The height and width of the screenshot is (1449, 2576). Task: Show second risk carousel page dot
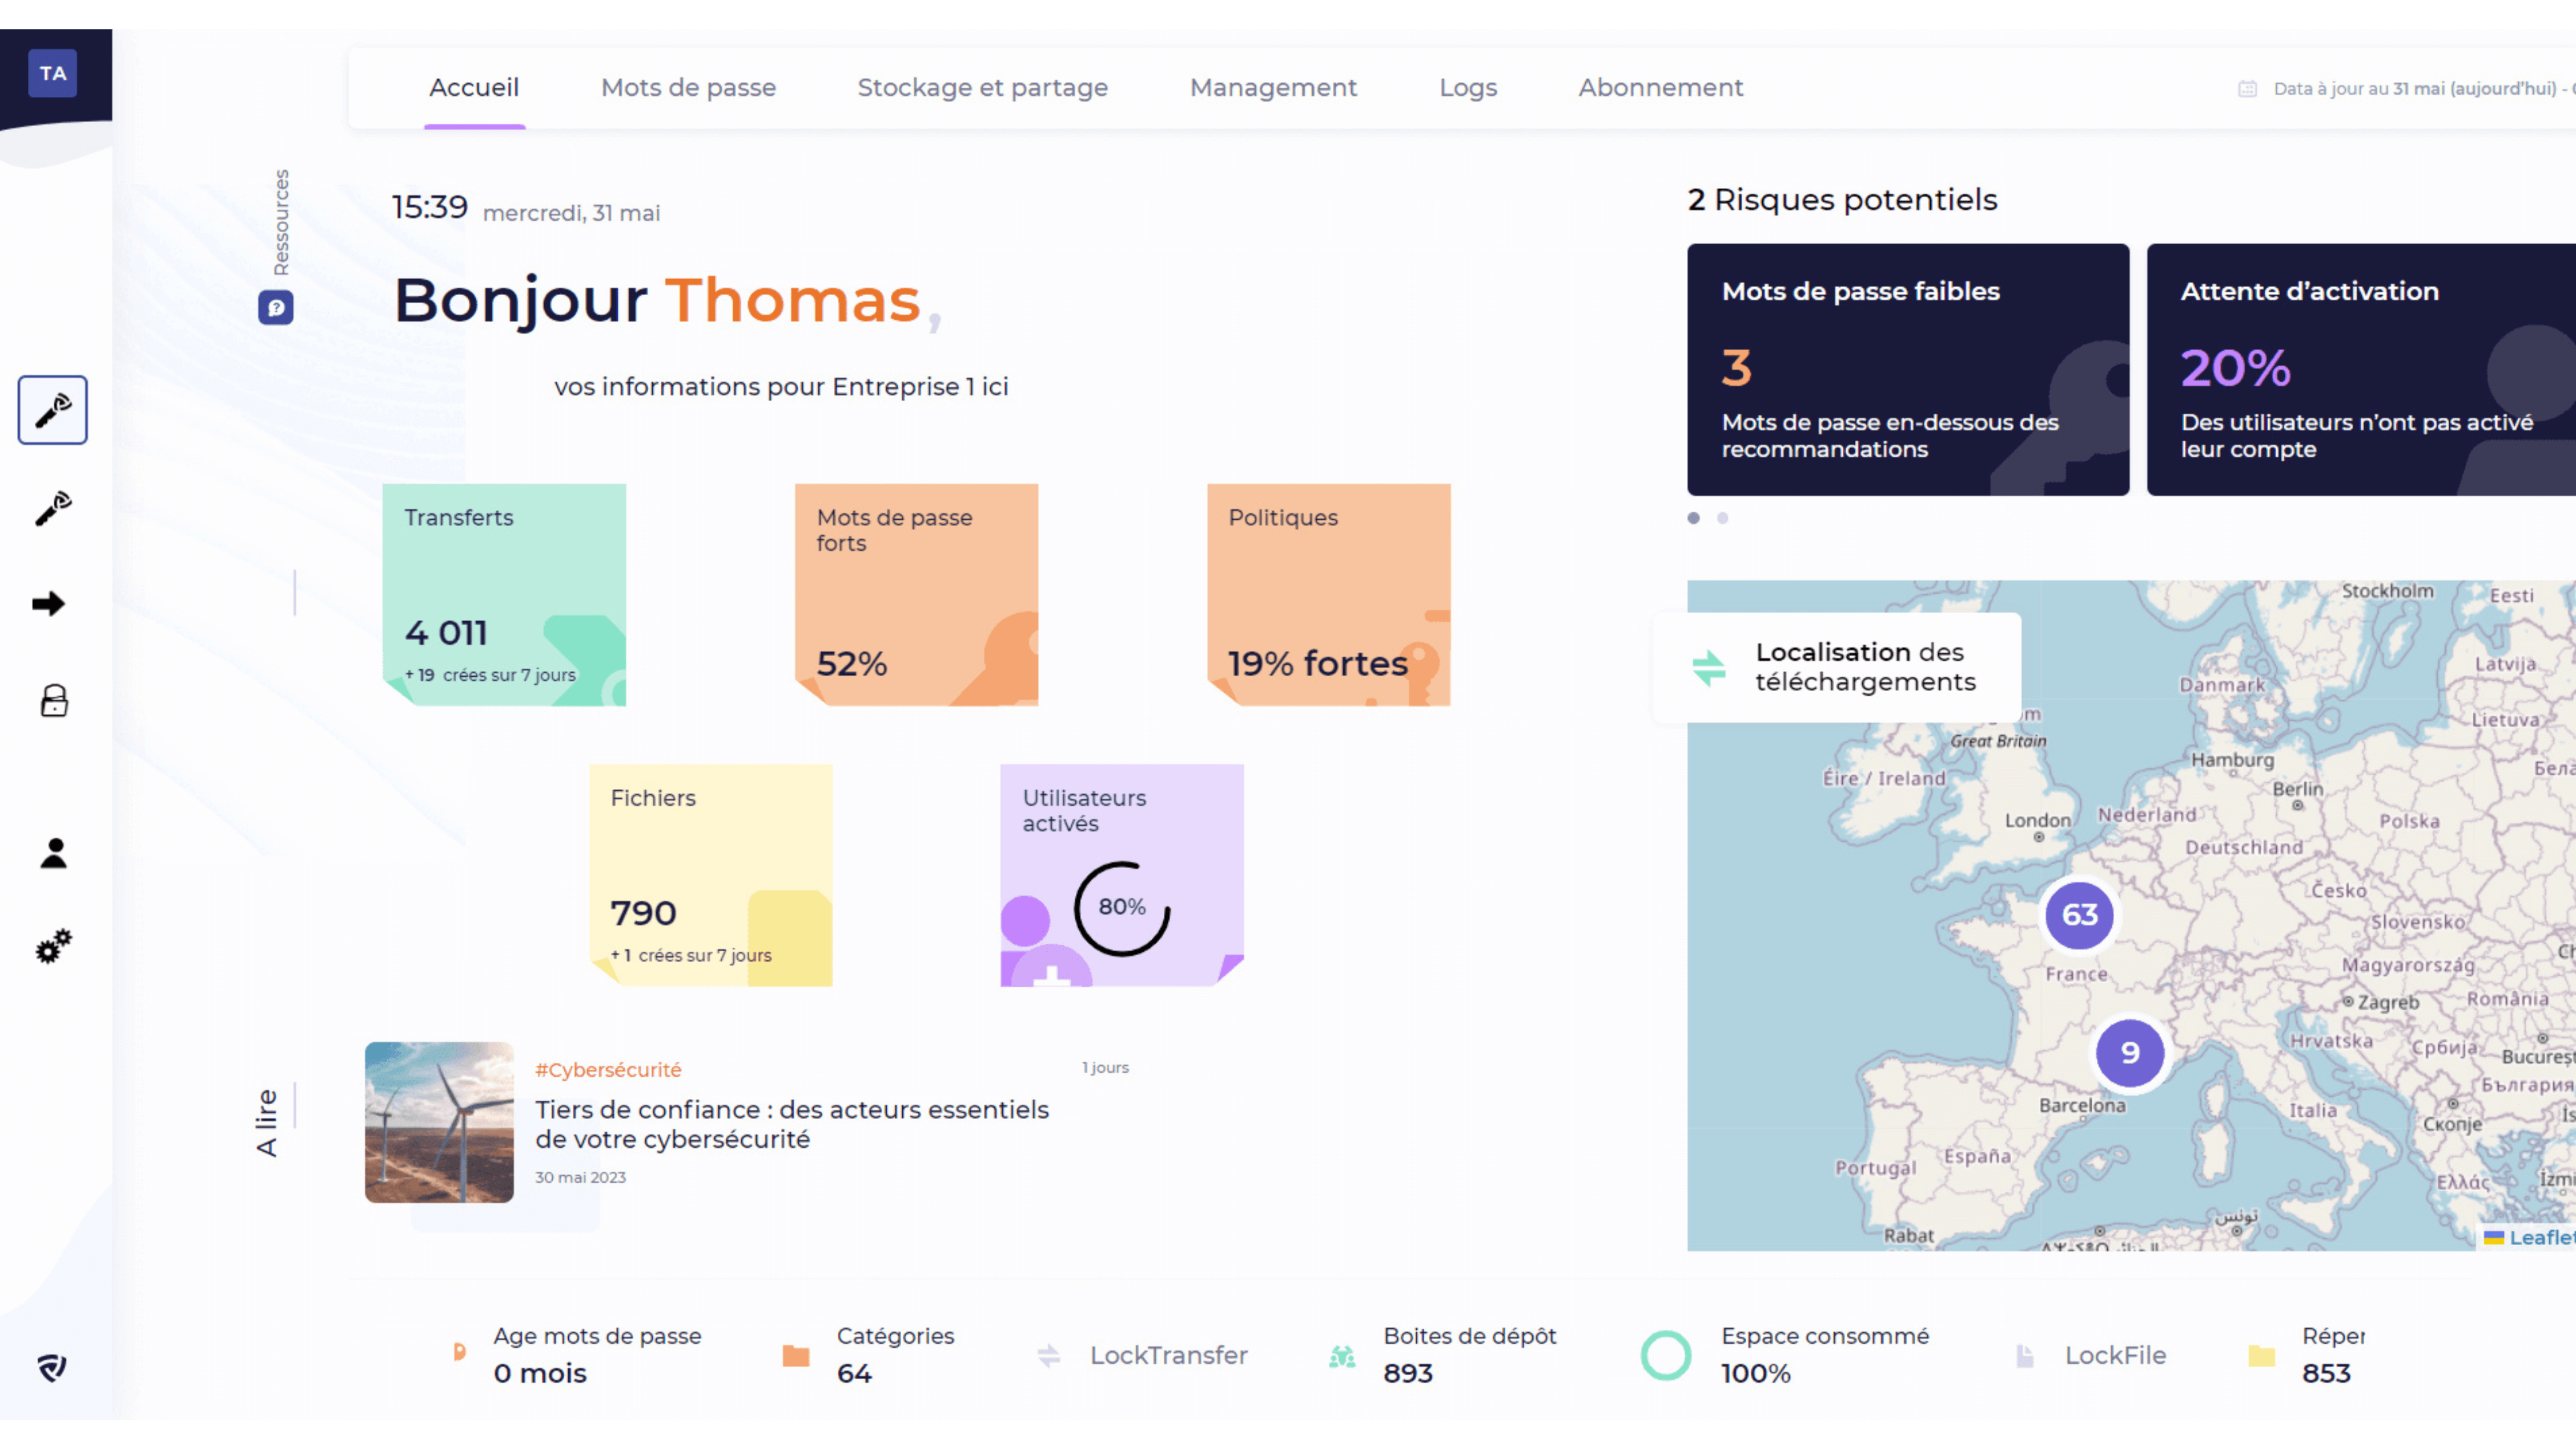(x=1722, y=518)
